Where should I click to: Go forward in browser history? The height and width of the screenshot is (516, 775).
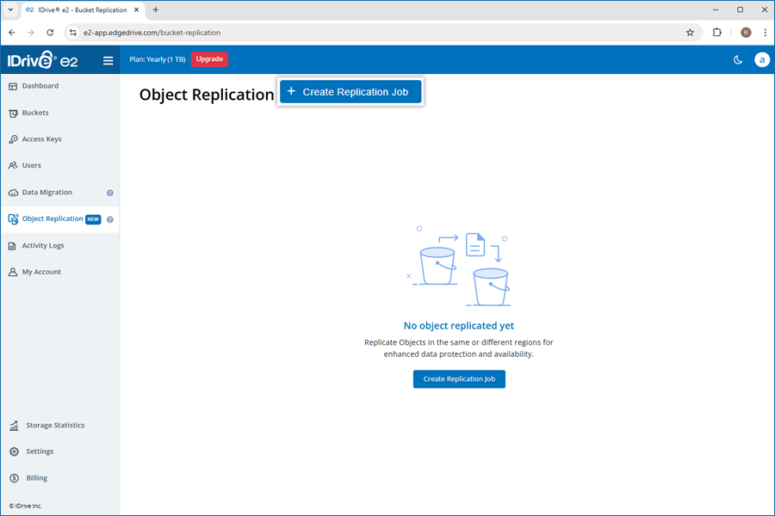pos(31,33)
